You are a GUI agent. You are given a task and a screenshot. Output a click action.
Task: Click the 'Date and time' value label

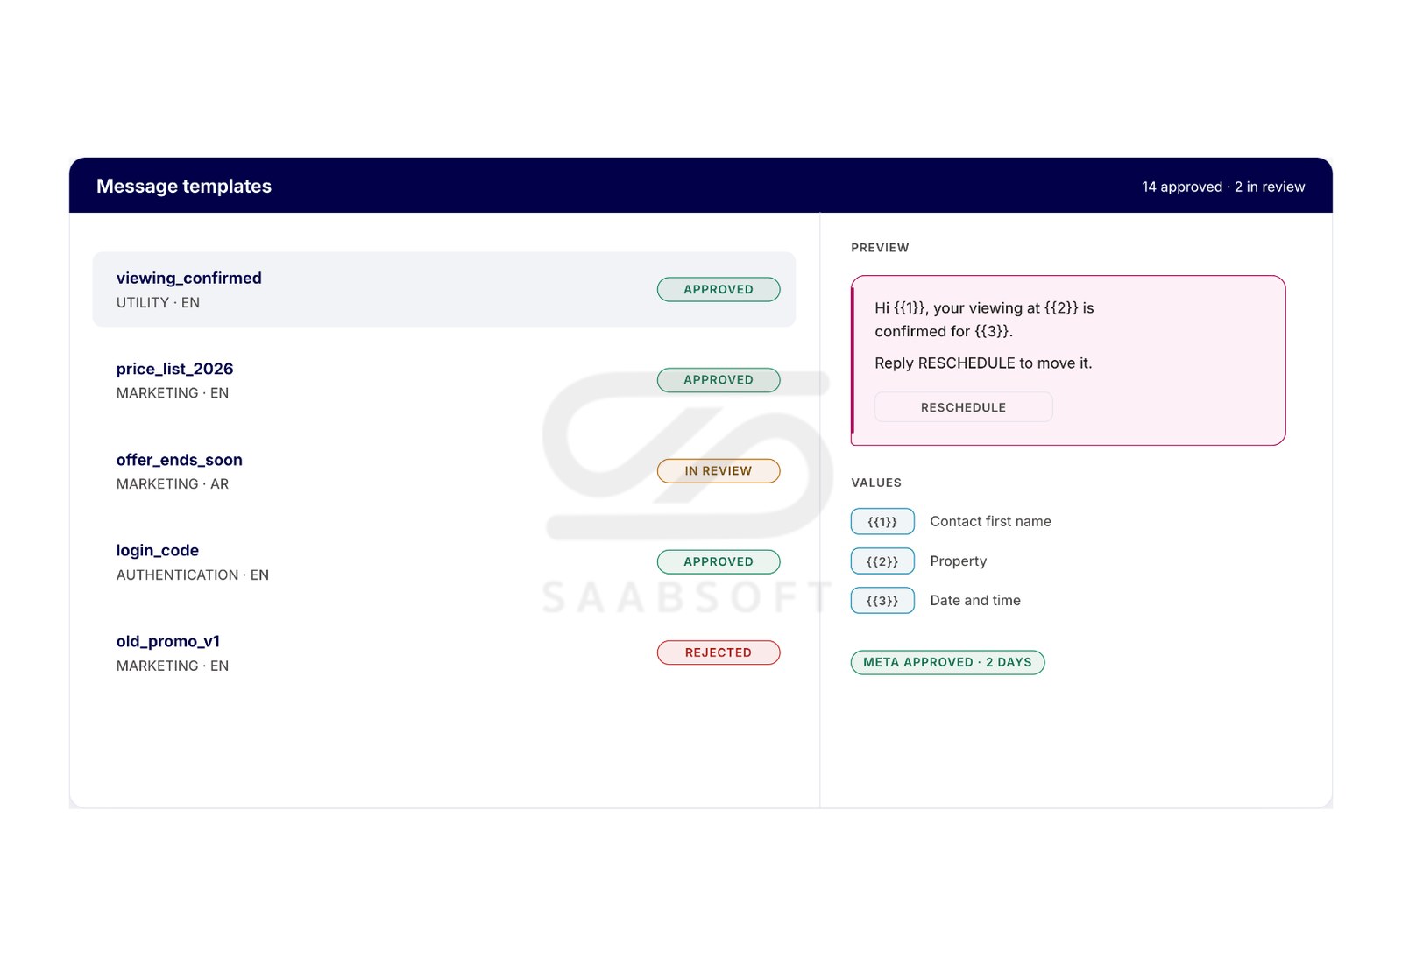point(975,600)
